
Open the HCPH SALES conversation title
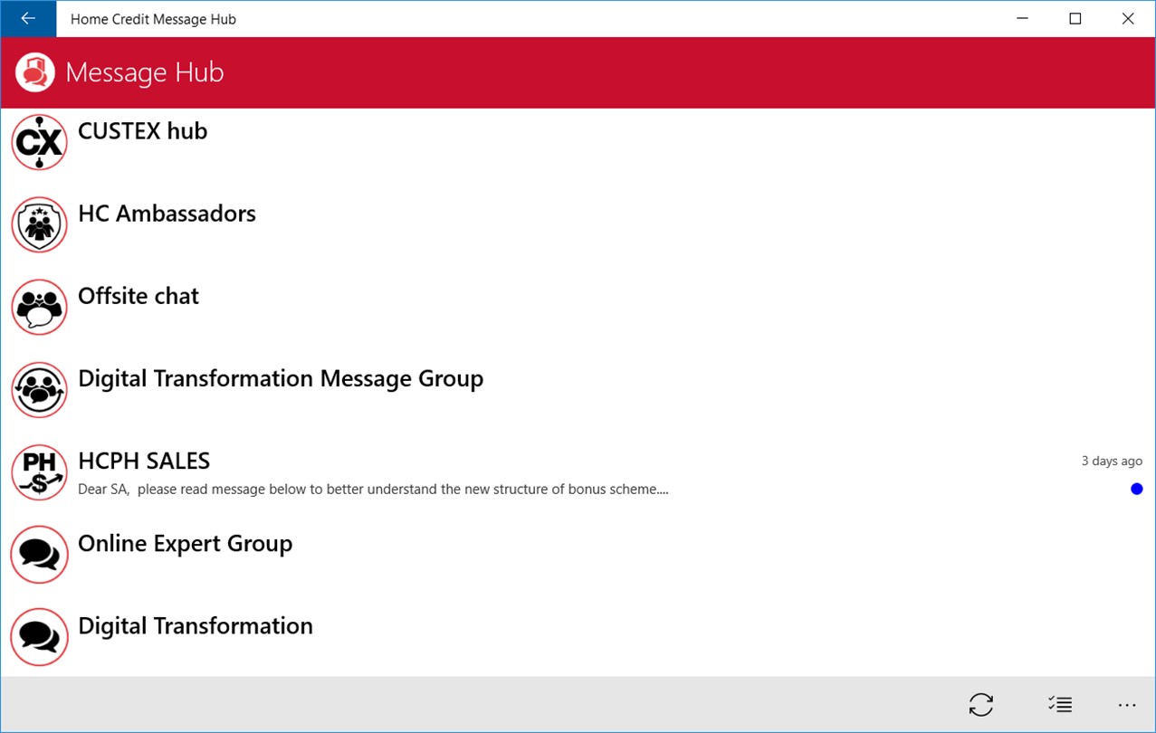[x=144, y=461]
